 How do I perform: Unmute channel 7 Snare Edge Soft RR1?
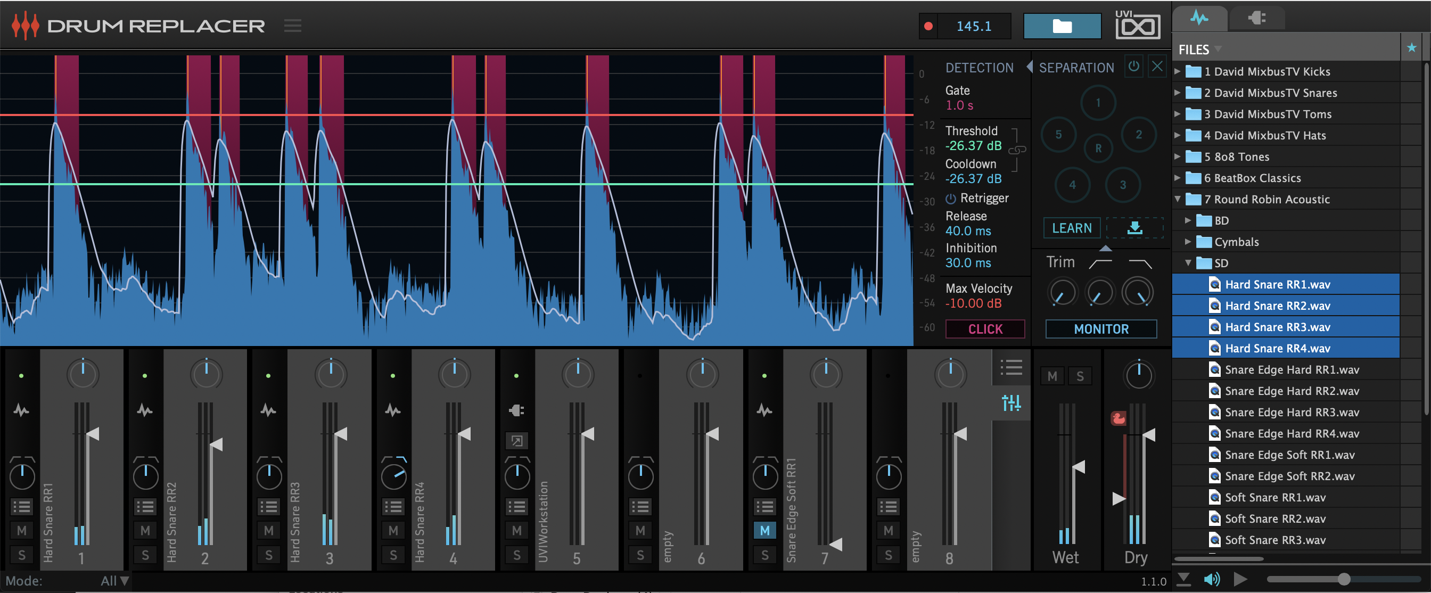(x=765, y=530)
